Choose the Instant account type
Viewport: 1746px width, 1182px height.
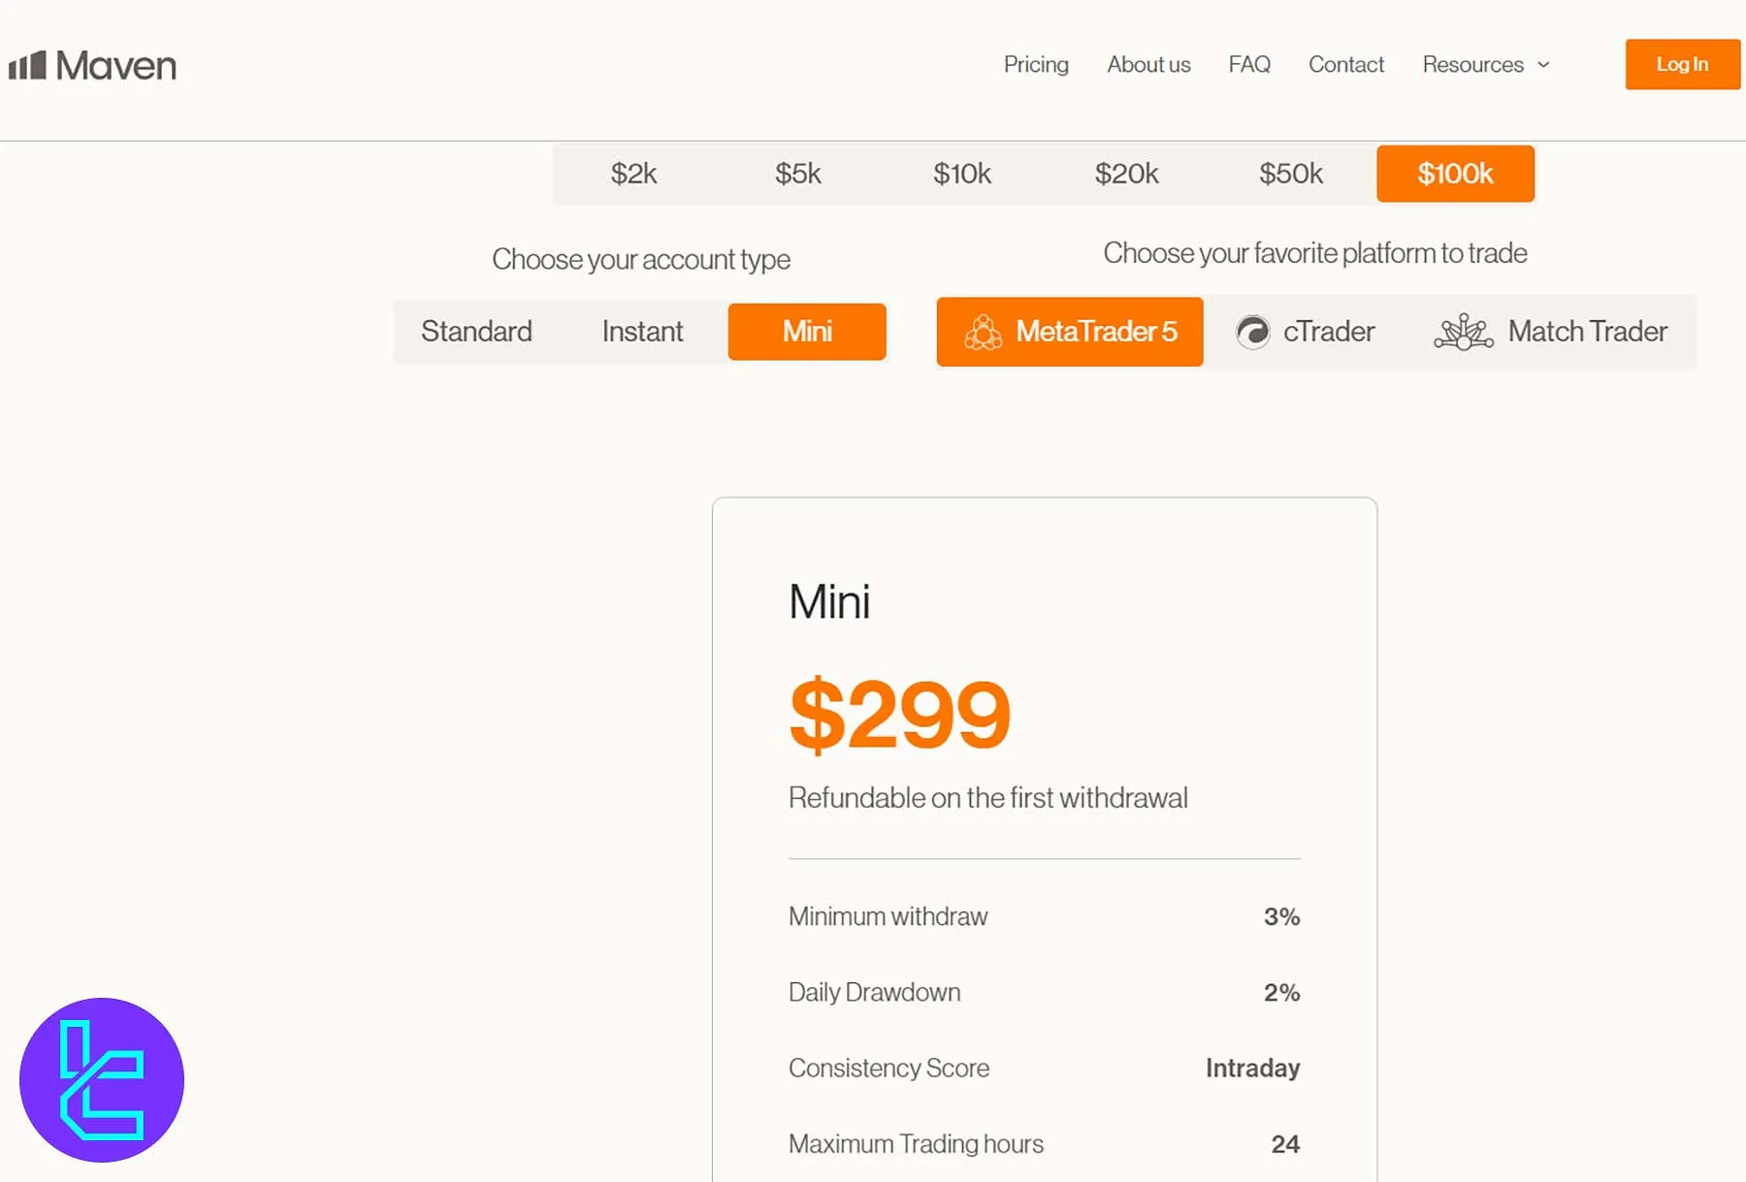[642, 332]
